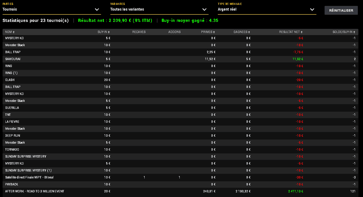The width and height of the screenshot is (363, 197).
Task: Select the TORNADO tournament row
Action: click(180, 149)
